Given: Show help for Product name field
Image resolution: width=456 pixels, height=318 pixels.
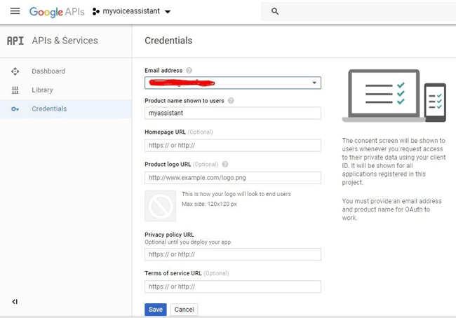Looking at the screenshot, I should coord(231,101).
